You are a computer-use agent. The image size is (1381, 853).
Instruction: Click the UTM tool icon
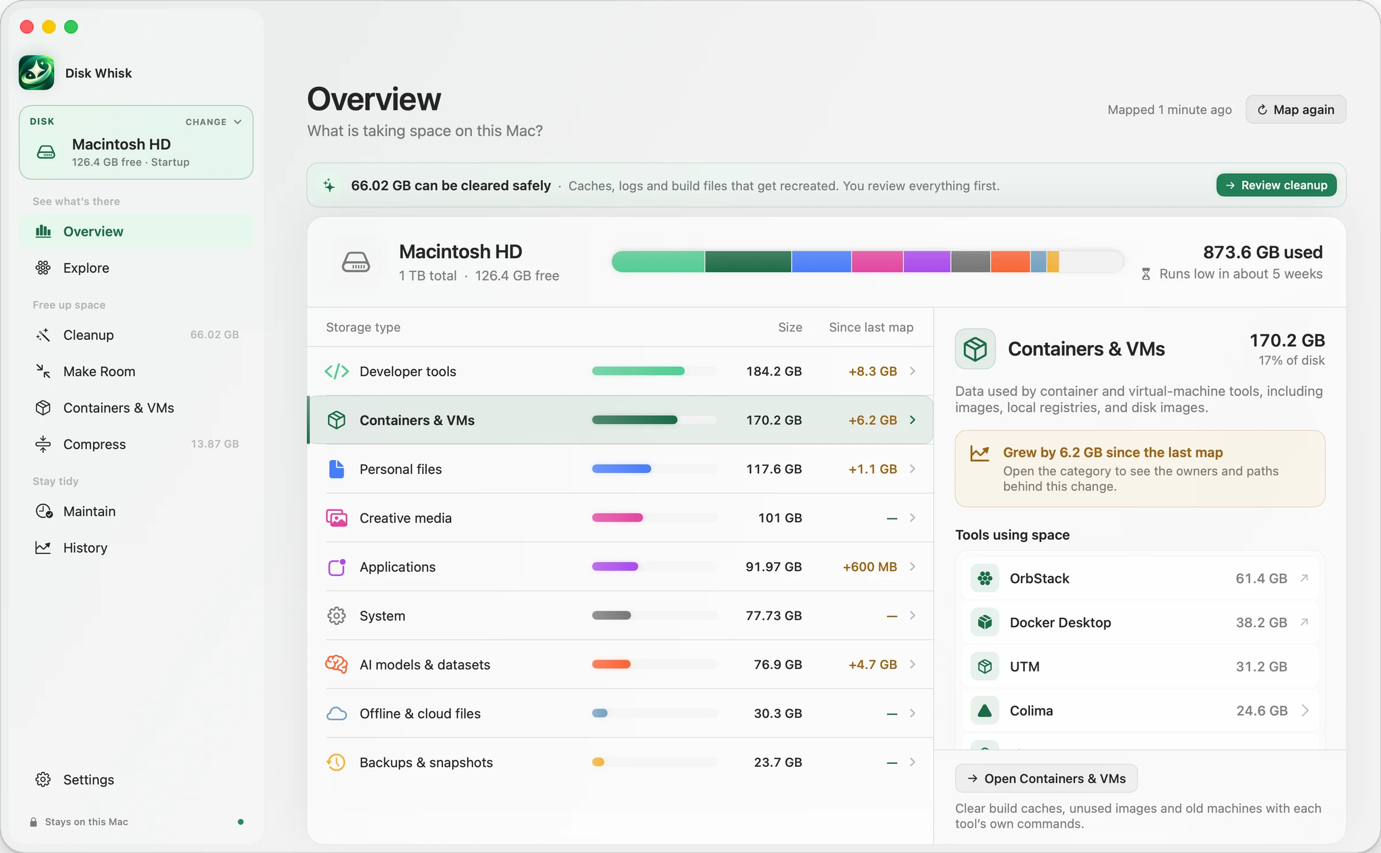[985, 667]
